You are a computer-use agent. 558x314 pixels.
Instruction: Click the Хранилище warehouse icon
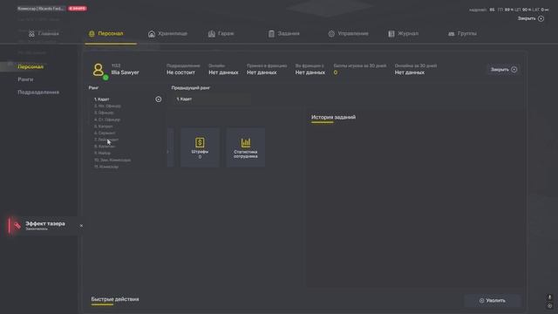point(152,33)
